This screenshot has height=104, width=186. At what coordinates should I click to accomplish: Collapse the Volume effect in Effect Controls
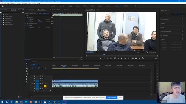(x=26, y=17)
